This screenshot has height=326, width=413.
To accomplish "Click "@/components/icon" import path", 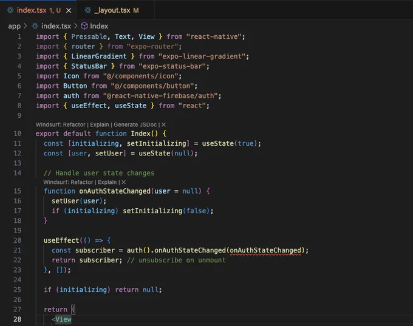I will tap(141, 76).
